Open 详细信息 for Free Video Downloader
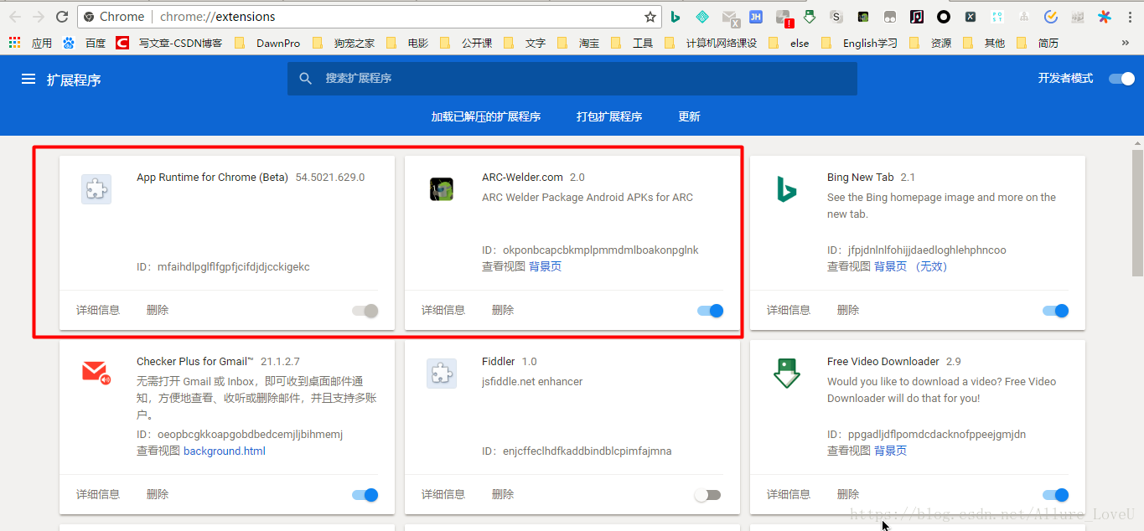Viewport: 1144px width, 531px height. coord(789,494)
